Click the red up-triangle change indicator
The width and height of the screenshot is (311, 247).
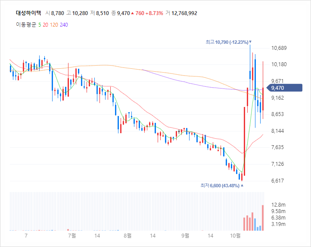pyautogui.click(x=132, y=13)
